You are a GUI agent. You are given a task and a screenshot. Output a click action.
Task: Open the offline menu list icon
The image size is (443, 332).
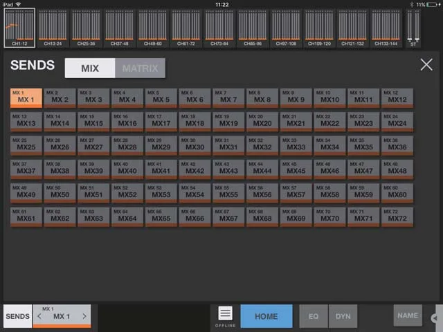(225, 313)
